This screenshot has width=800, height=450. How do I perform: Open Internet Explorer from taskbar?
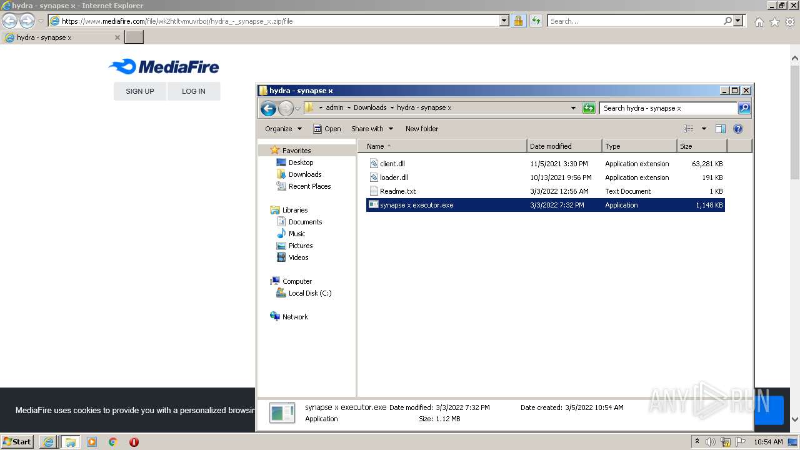pos(48,442)
